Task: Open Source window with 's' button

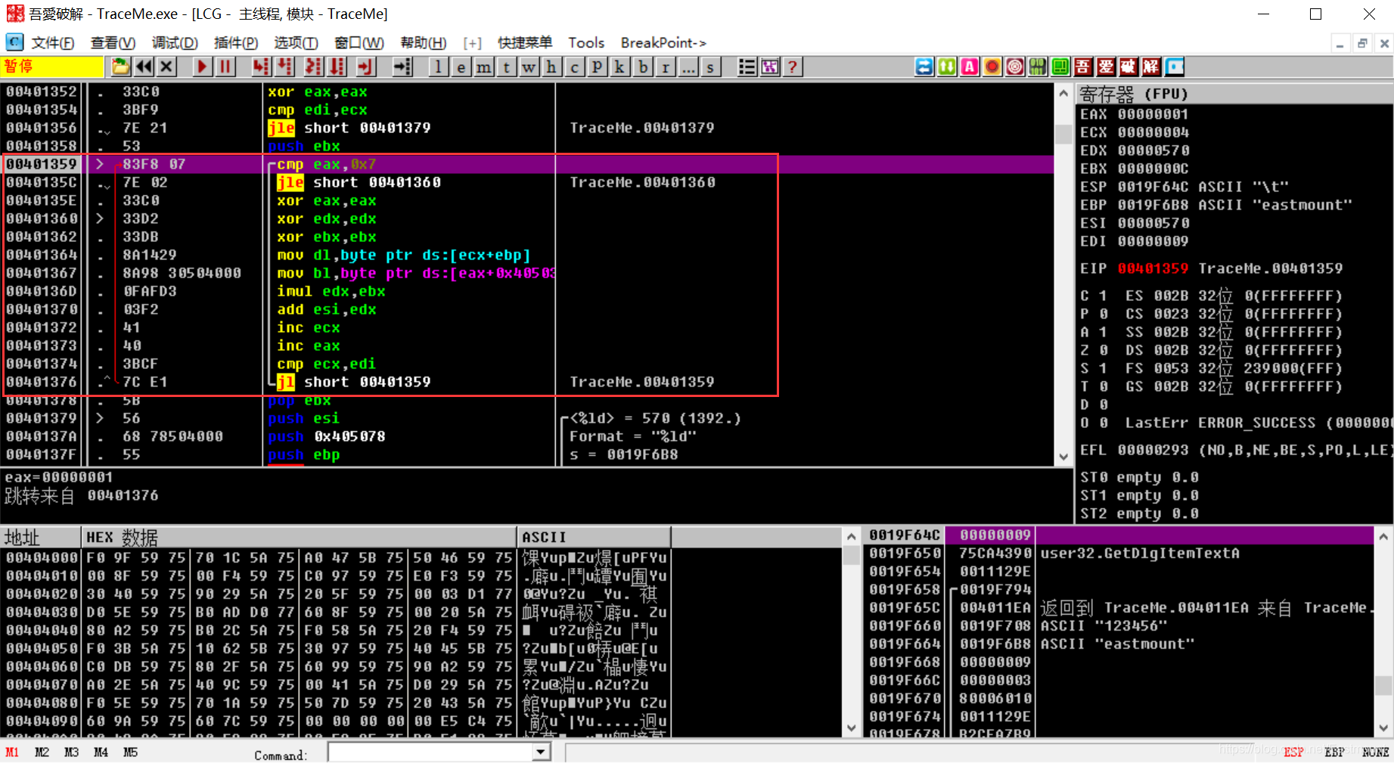Action: coord(710,67)
